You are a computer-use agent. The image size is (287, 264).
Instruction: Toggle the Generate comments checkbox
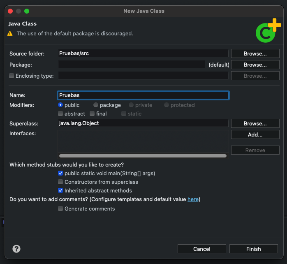[x=60, y=208]
